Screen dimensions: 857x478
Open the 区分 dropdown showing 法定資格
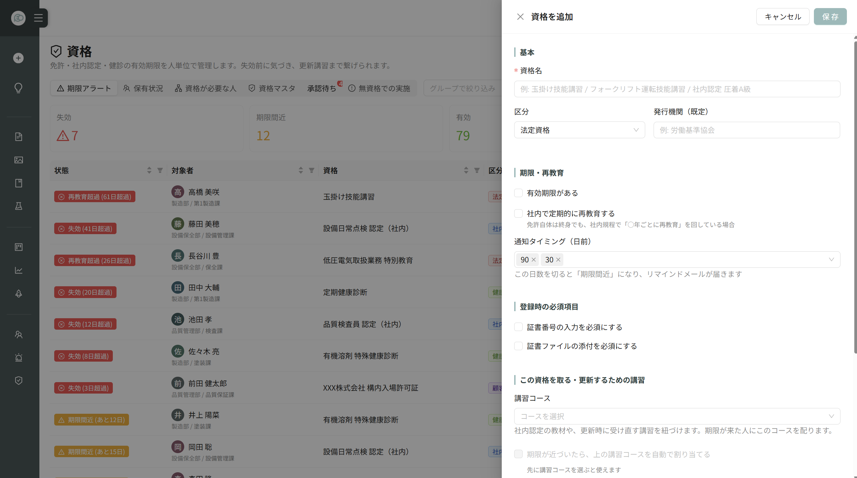[x=579, y=130]
